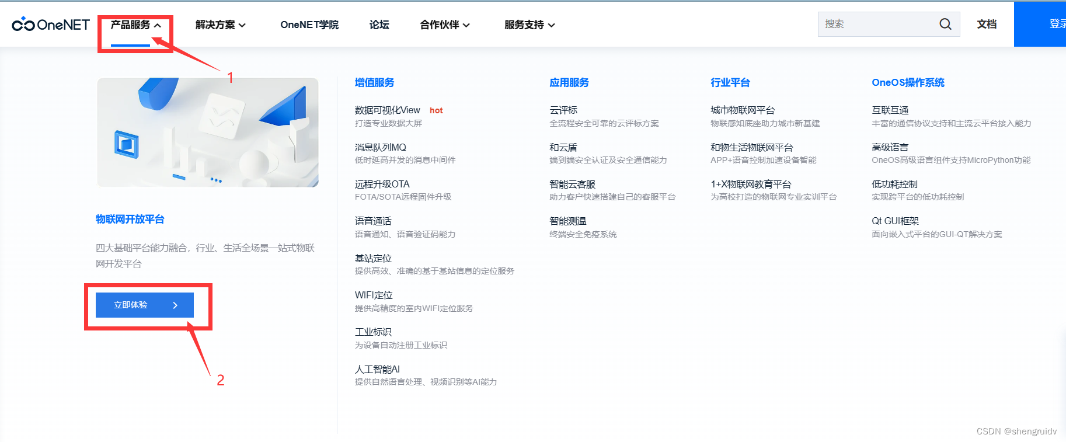Image resolution: width=1066 pixels, height=442 pixels.
Task: Open 数据可视化View service
Action: coord(388,110)
